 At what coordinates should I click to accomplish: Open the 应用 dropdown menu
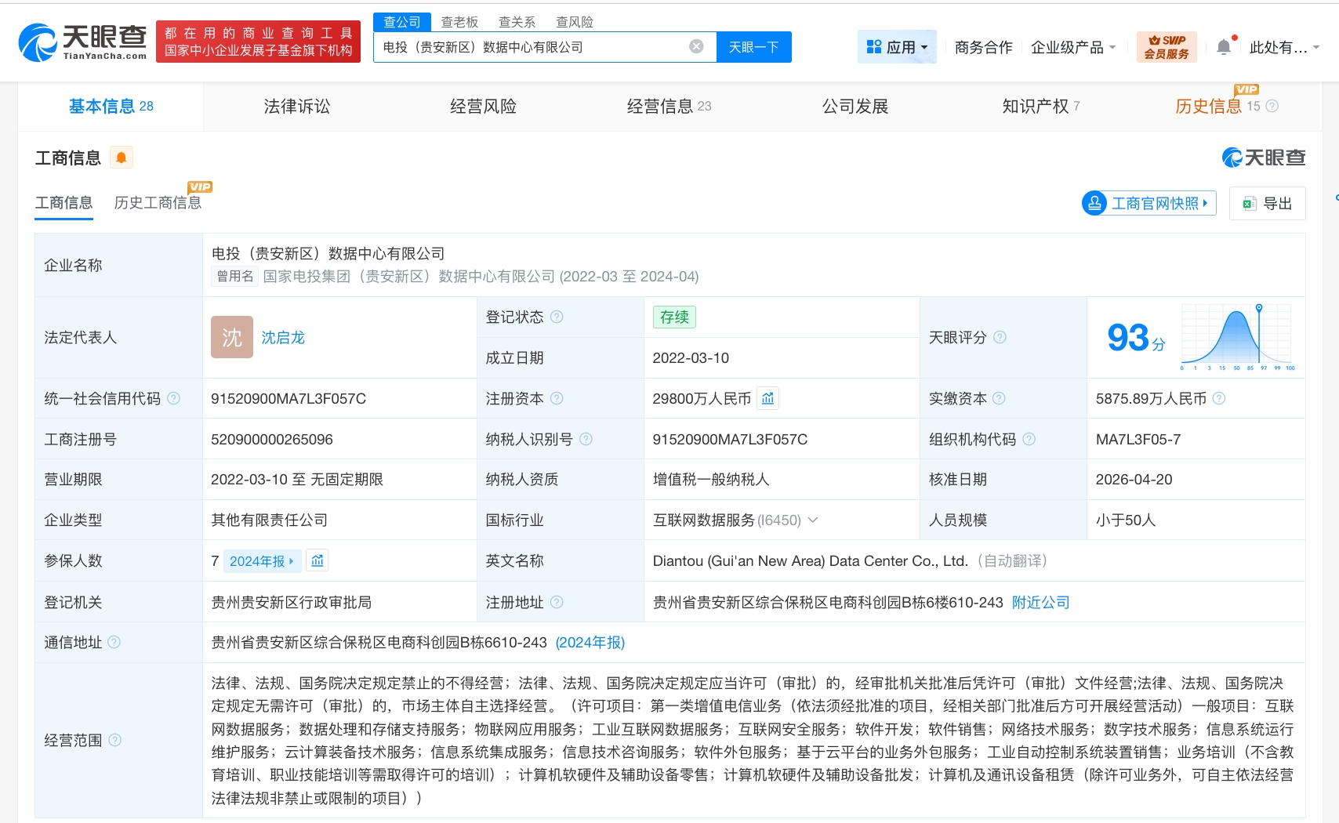pyautogui.click(x=897, y=48)
